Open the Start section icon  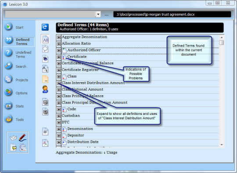pos(8,27)
